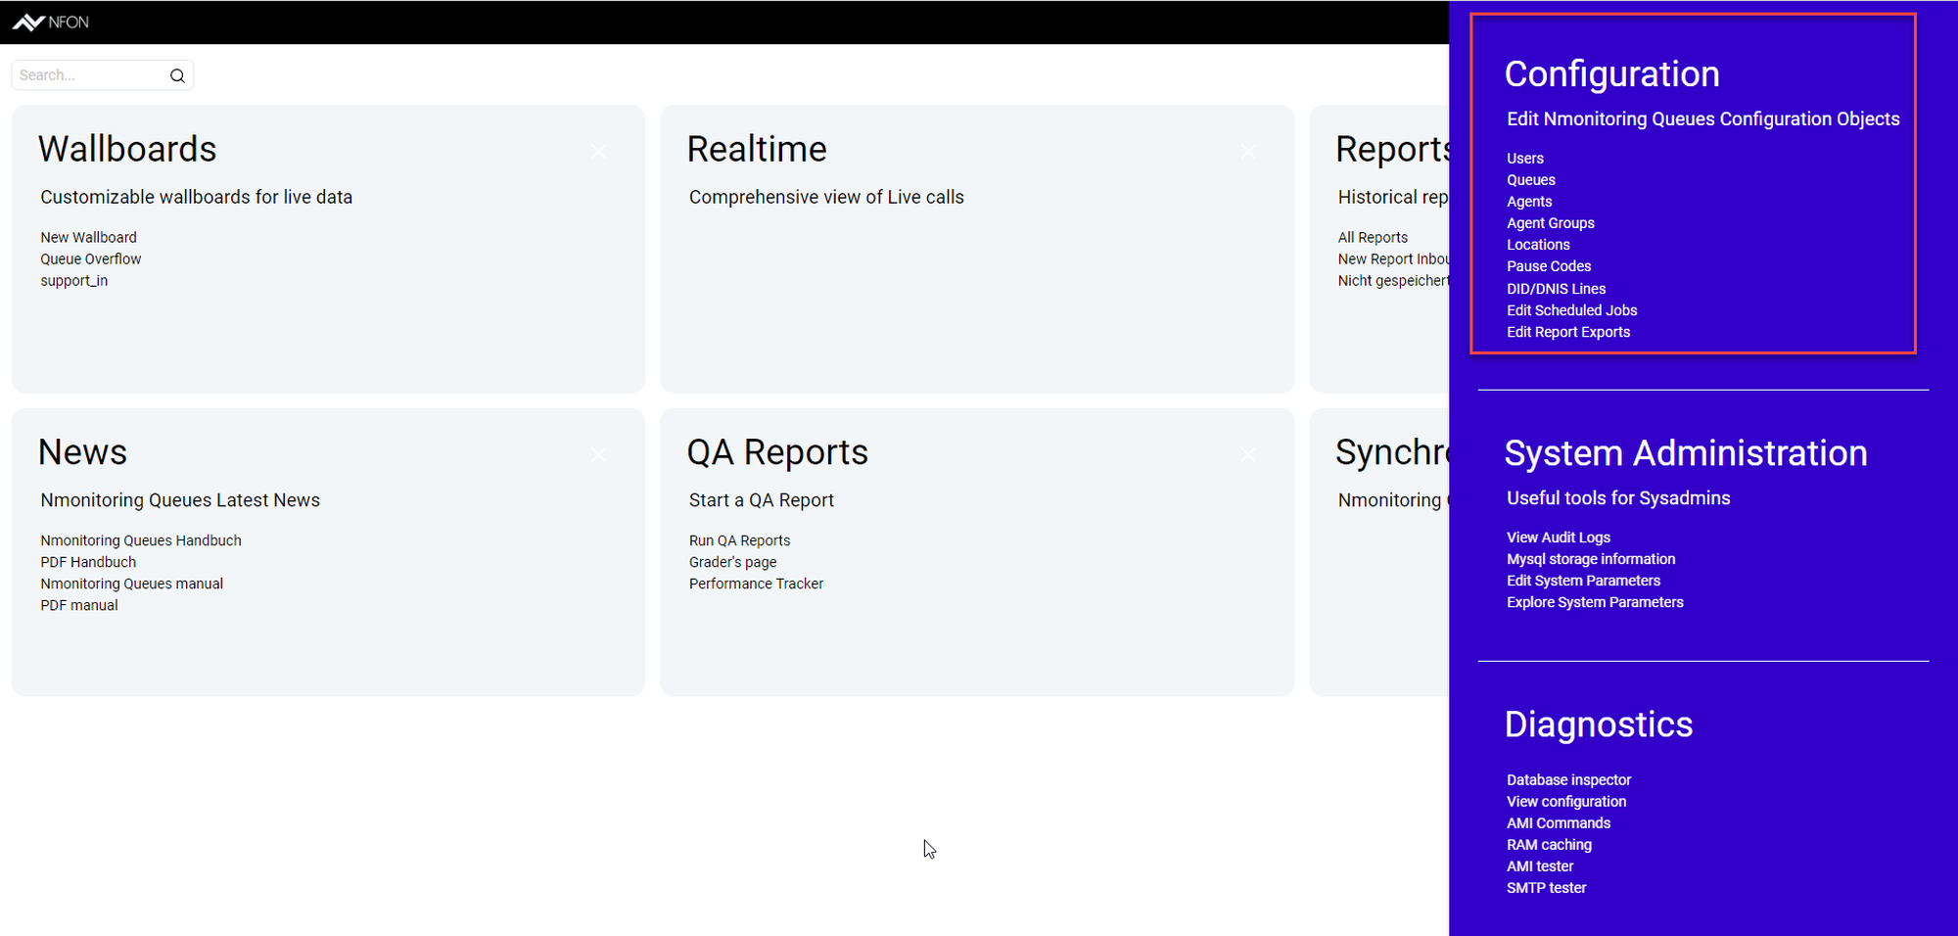This screenshot has width=1958, height=936.
Task: Select Pause Codes in Configuration
Action: [1548, 266]
